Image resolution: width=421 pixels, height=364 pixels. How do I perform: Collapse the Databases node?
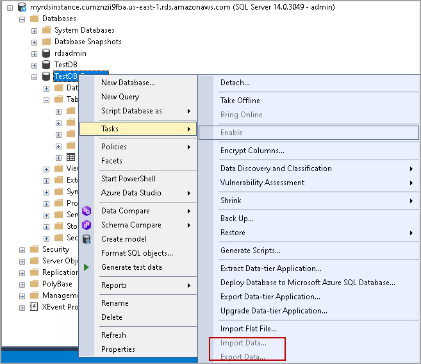click(x=22, y=19)
